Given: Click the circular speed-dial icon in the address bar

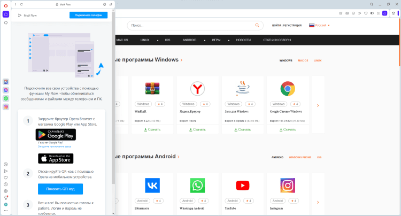Looking at the screenshot, I should (353, 13).
